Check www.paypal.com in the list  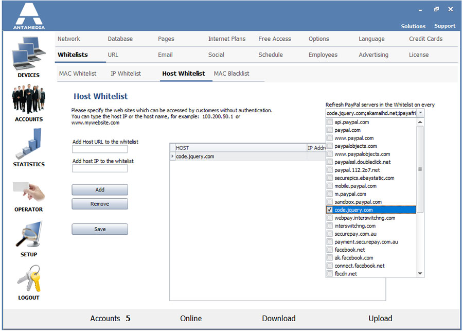pos(330,138)
